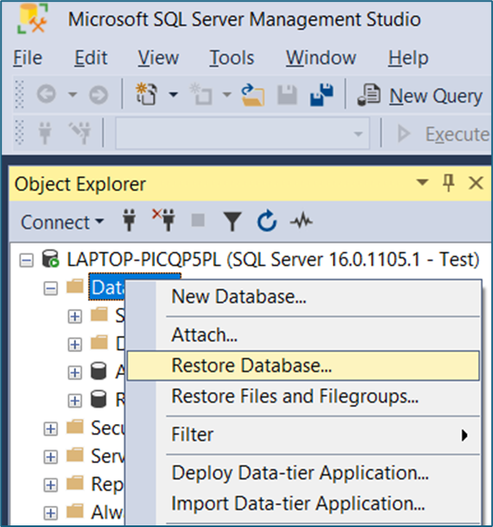Click the New Query toolbar button
Image resolution: width=493 pixels, height=527 pixels.
[x=420, y=96]
